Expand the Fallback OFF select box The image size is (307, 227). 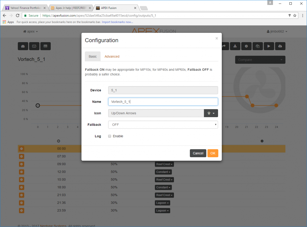click(x=163, y=125)
